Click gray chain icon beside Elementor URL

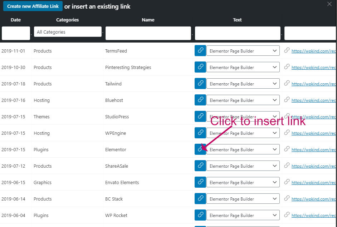tap(287, 149)
